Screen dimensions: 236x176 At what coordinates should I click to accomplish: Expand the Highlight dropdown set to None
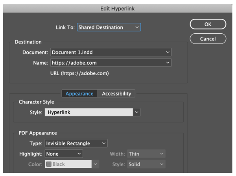(64, 154)
